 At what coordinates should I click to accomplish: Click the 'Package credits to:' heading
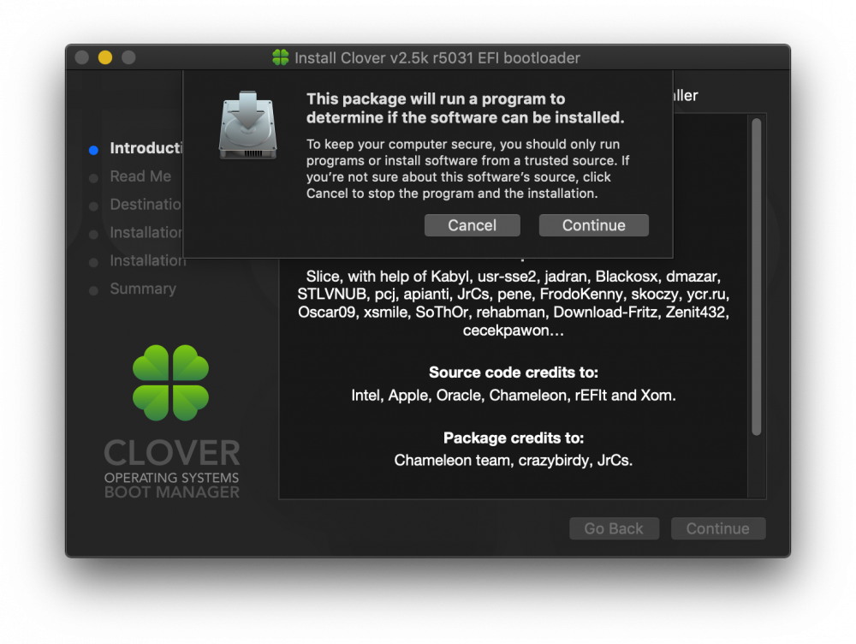pyautogui.click(x=513, y=438)
